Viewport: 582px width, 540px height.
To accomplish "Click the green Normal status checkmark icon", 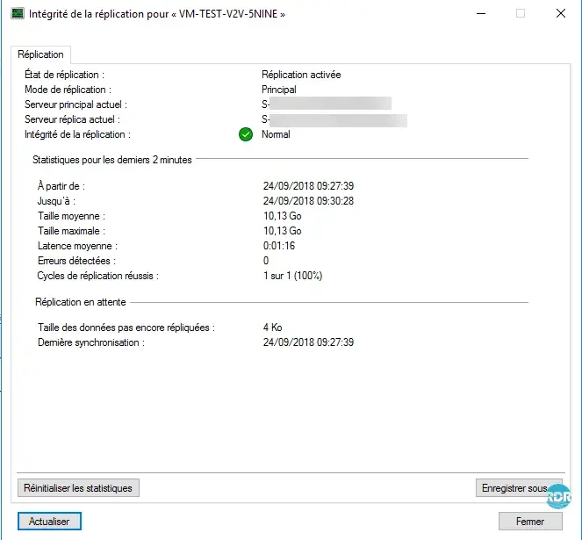I will 245,135.
